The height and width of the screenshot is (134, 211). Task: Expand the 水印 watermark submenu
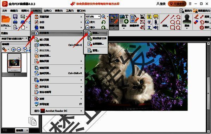(x=58, y=22)
